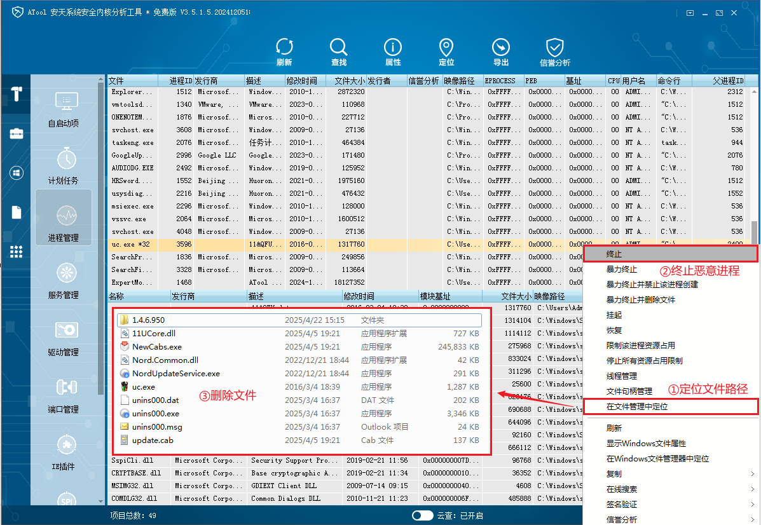
Task: Choose 暴力终止并禁止该进程创建
Action: coord(652,284)
